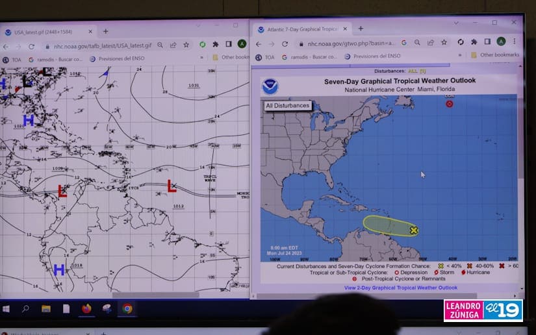All Disturbances label button on map

[287, 106]
